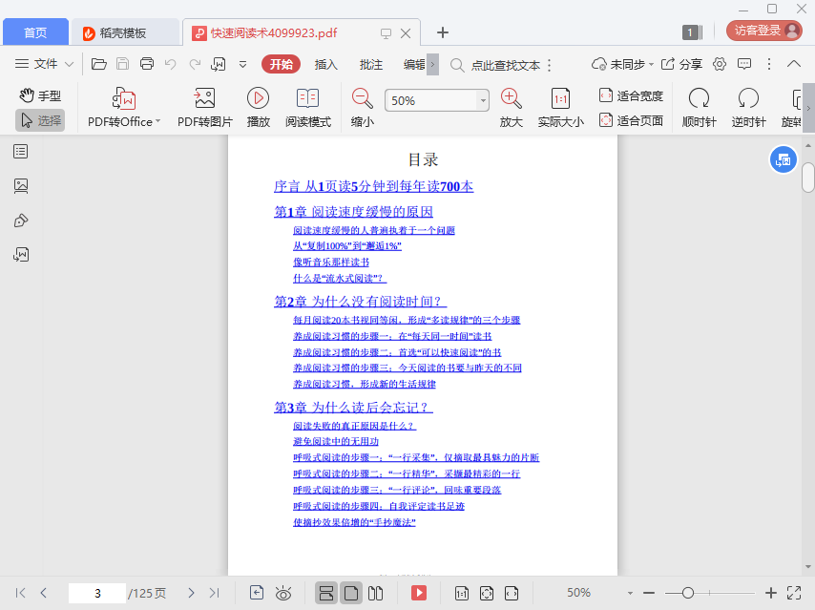This screenshot has height=610, width=815.
Task: Open the 文件 menu
Action: (x=44, y=64)
